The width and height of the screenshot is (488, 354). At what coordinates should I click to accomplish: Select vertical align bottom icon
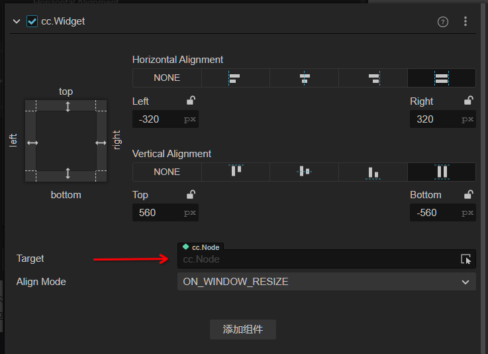click(373, 172)
